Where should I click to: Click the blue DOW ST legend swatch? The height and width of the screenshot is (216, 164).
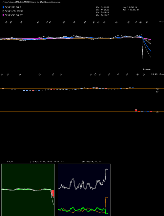click(x=4, y=7)
